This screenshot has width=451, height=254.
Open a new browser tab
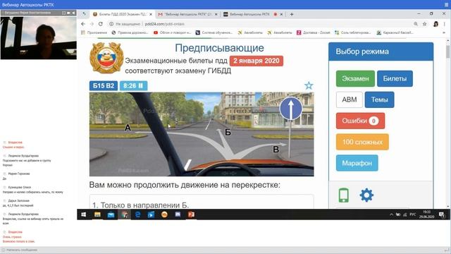[292, 14]
